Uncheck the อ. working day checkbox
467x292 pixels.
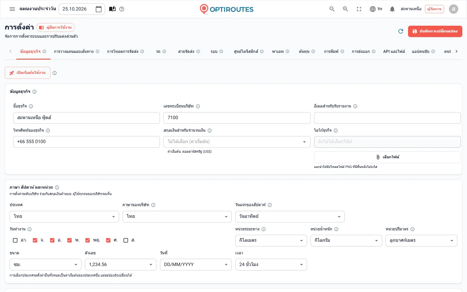point(52,240)
